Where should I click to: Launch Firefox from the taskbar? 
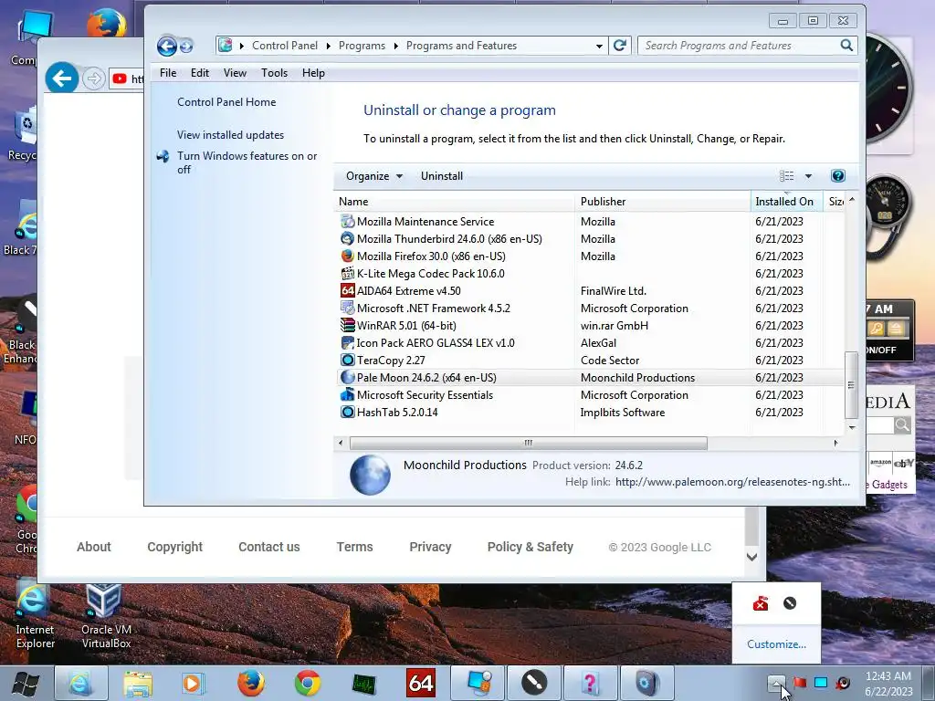tap(251, 683)
